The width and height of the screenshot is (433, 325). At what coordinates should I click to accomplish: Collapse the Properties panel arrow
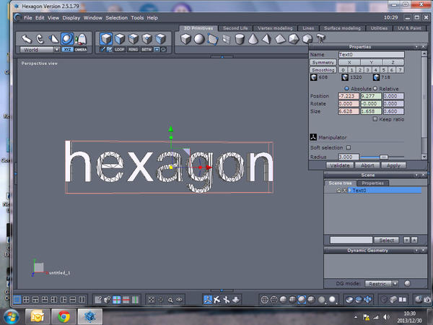coord(416,47)
